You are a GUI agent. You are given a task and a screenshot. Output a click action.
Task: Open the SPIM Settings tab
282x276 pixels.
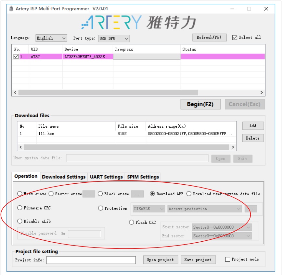coord(143,177)
